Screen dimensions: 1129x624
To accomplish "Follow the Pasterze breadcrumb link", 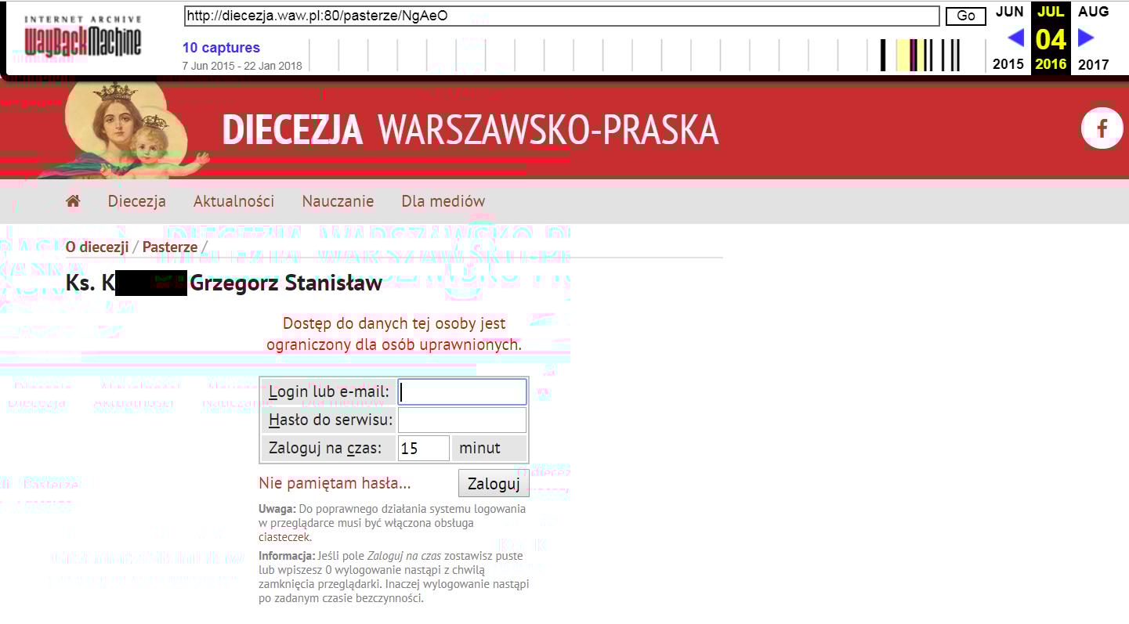I will [170, 247].
